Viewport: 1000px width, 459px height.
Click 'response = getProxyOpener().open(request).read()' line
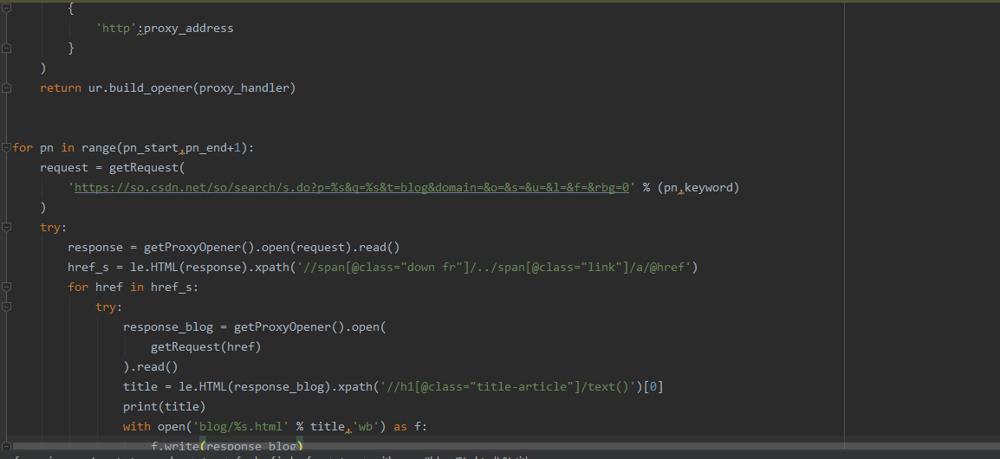click(x=233, y=248)
